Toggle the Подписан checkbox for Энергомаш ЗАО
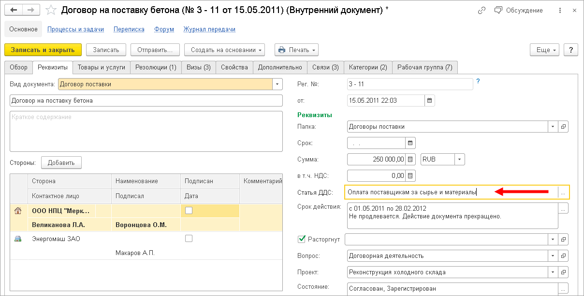 pyautogui.click(x=189, y=238)
